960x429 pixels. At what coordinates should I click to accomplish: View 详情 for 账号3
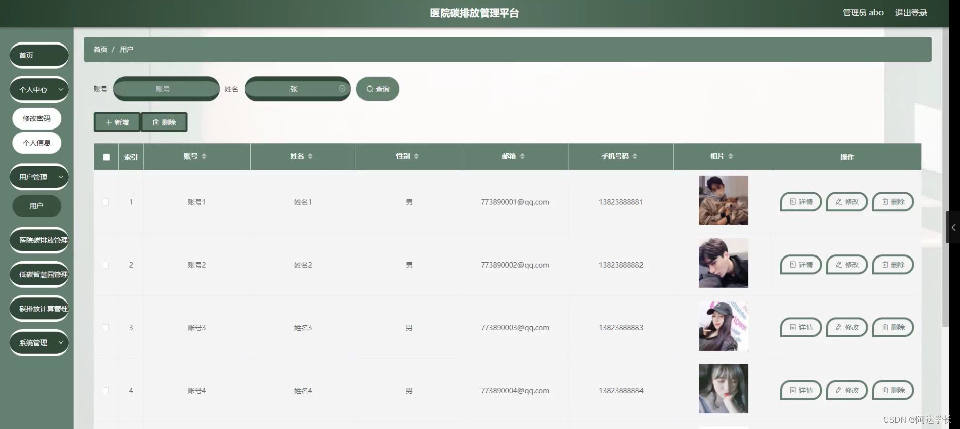coord(801,327)
